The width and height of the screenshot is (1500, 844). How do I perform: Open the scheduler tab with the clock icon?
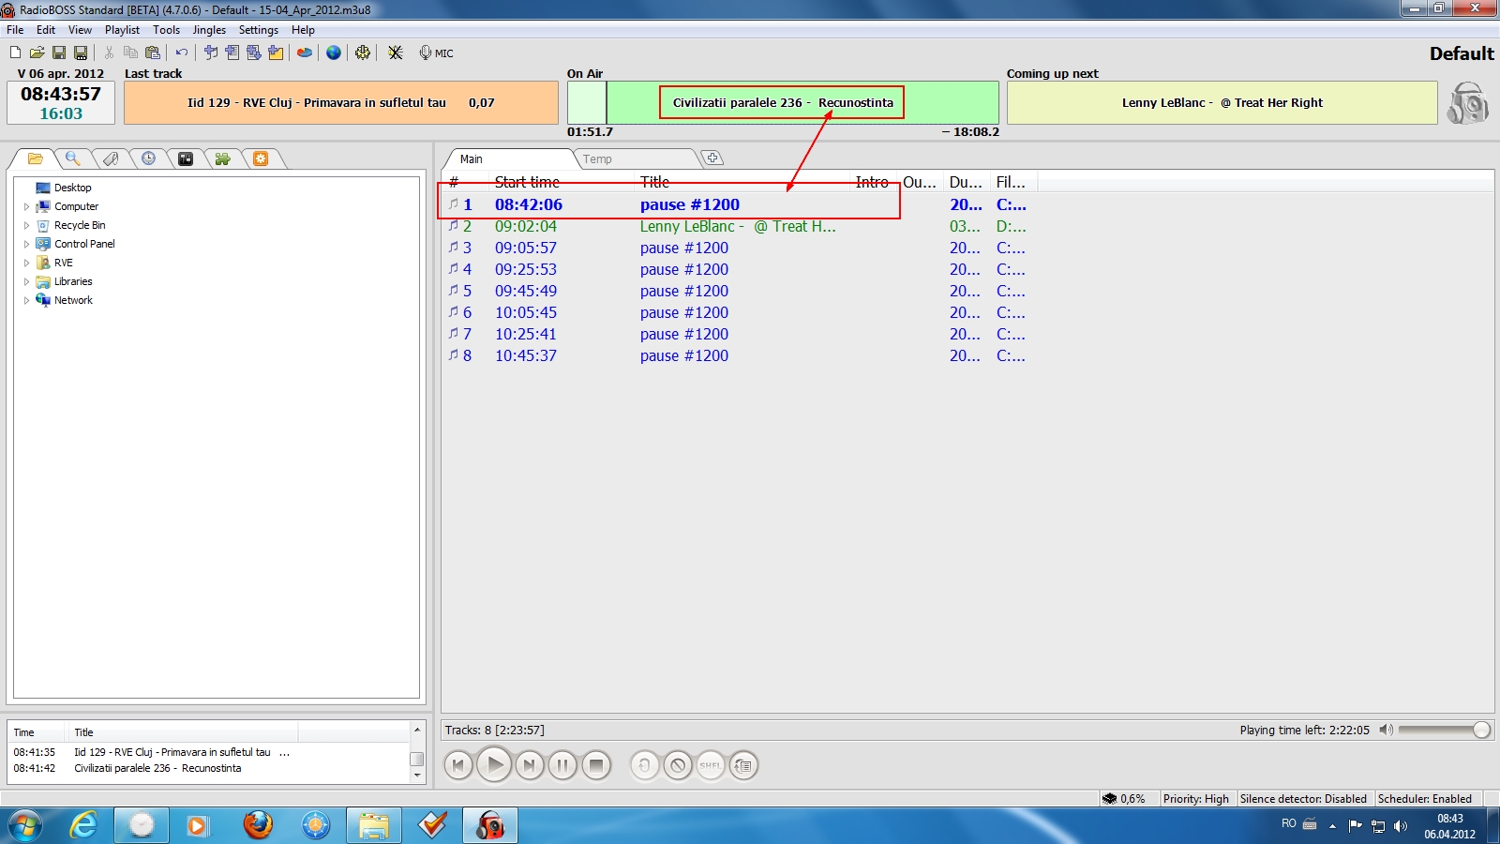148,158
